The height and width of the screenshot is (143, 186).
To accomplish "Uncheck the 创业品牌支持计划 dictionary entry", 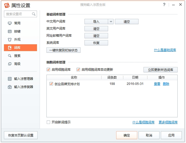I will pos(51,84).
